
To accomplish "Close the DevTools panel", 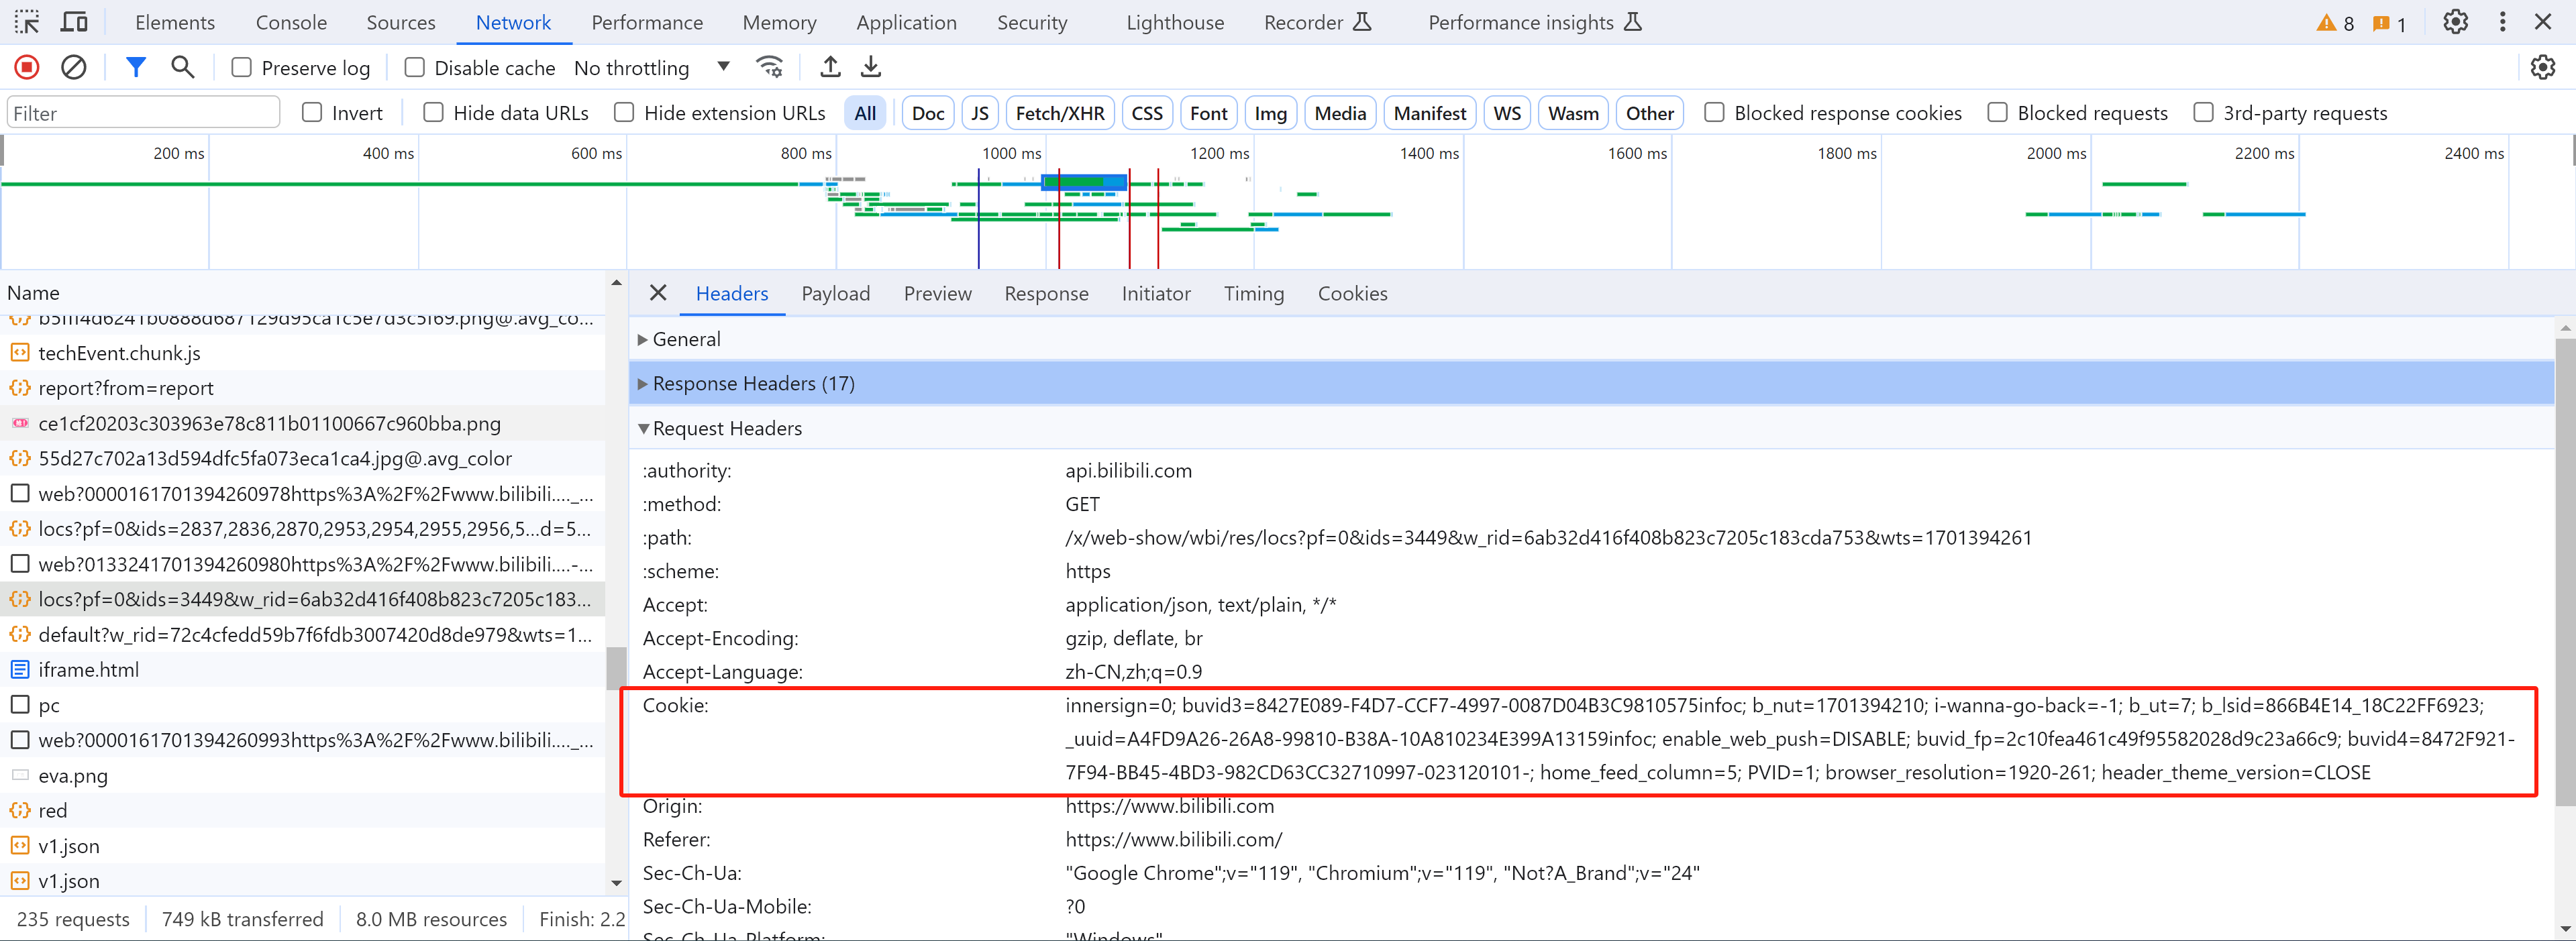I will click(x=2543, y=22).
